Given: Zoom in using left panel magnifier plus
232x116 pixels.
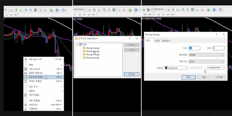Looking at the screenshot, I should tap(26, 10).
